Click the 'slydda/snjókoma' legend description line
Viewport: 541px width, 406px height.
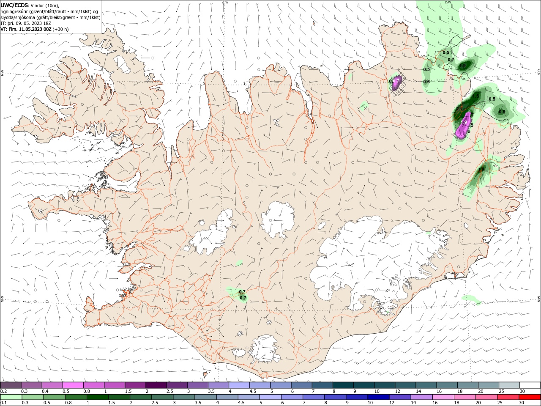pos(51,17)
